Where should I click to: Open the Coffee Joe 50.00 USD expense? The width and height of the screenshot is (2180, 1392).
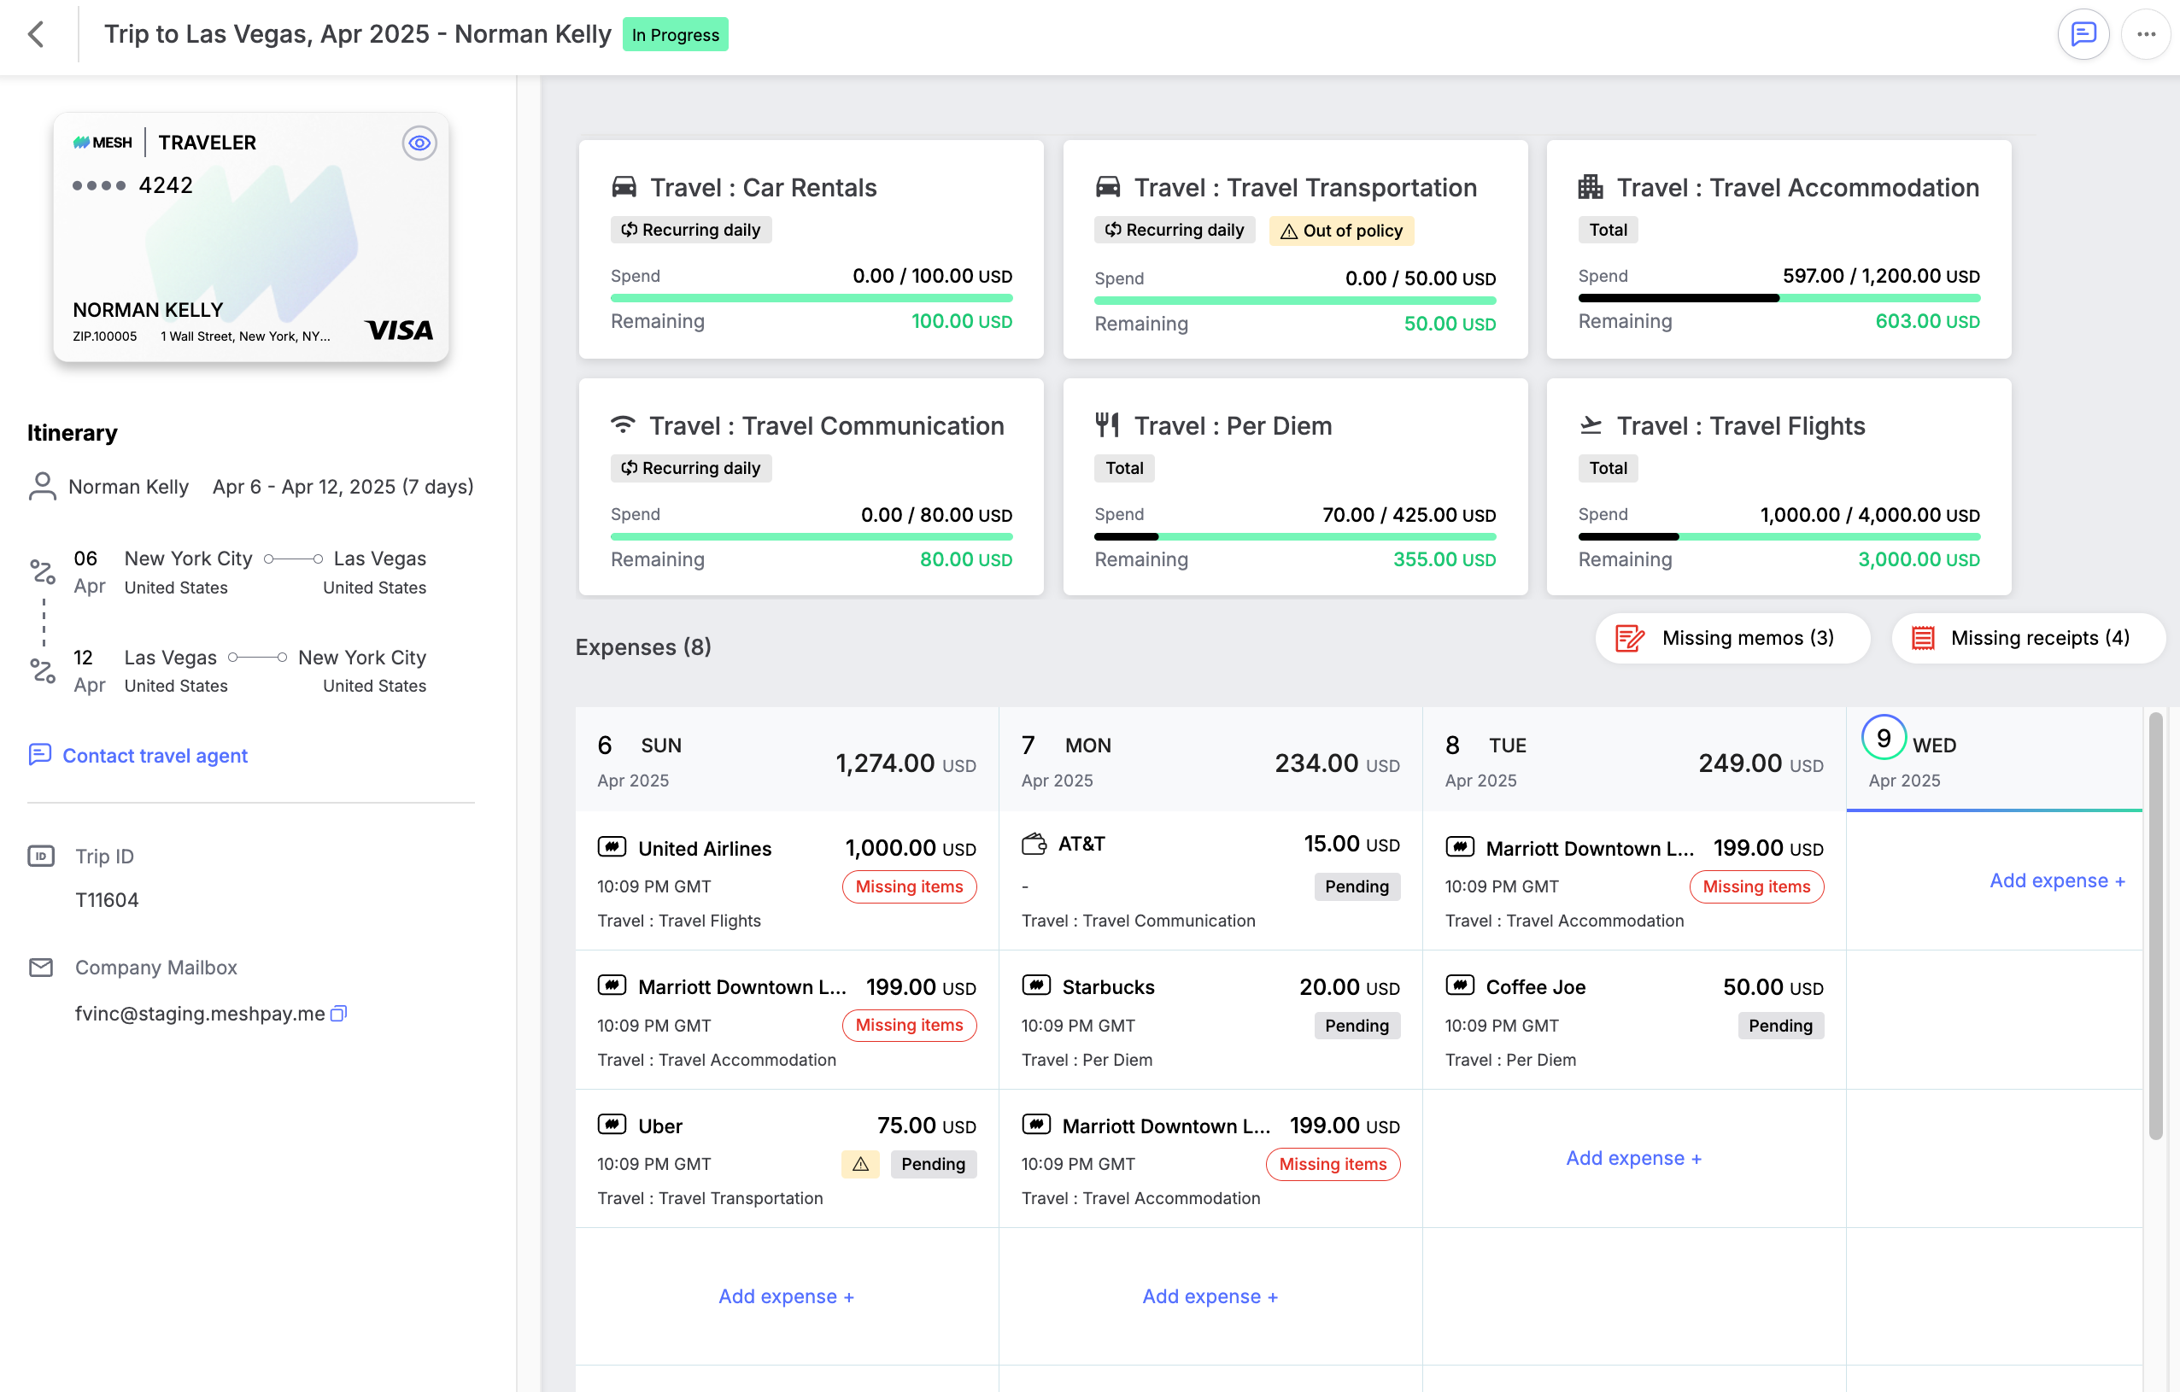1634,1020
